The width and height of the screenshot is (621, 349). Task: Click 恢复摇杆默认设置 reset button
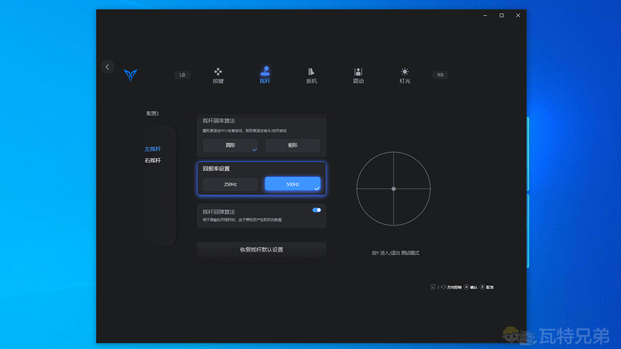pos(261,250)
